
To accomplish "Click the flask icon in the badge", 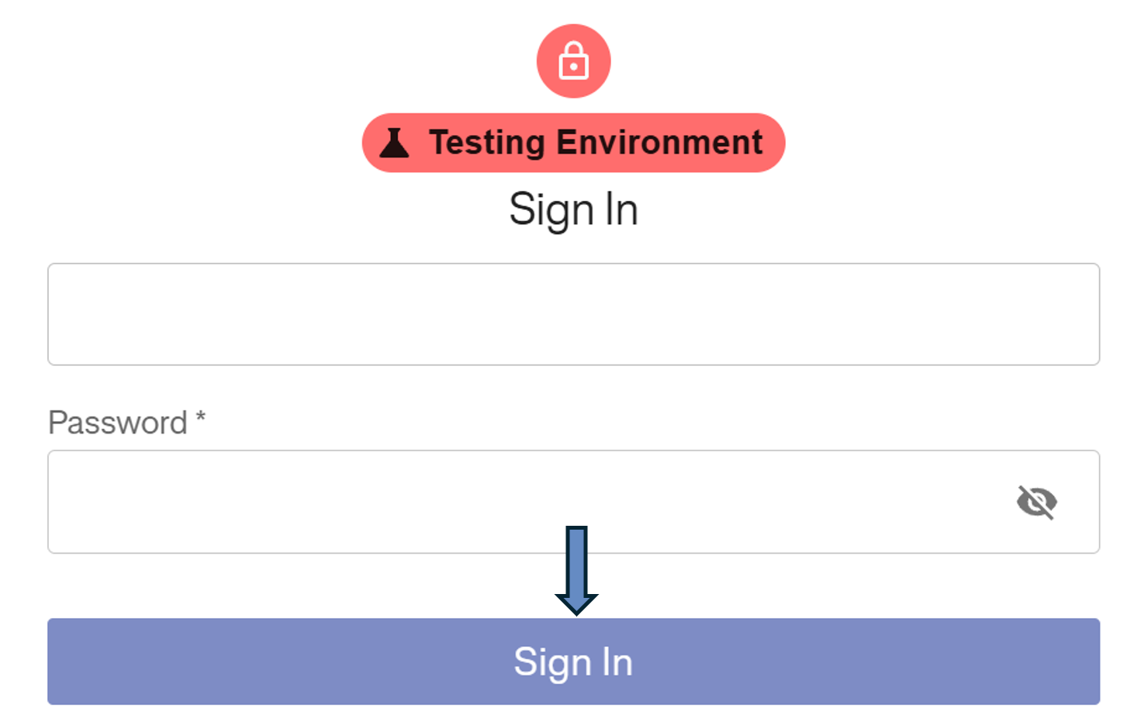I will [x=394, y=143].
